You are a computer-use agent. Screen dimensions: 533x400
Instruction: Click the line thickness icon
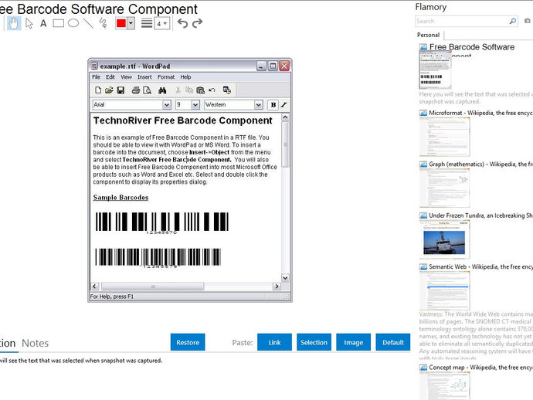pyautogui.click(x=147, y=23)
